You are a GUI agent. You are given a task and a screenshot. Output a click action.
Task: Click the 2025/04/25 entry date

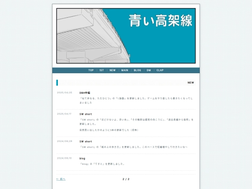click(x=64, y=92)
